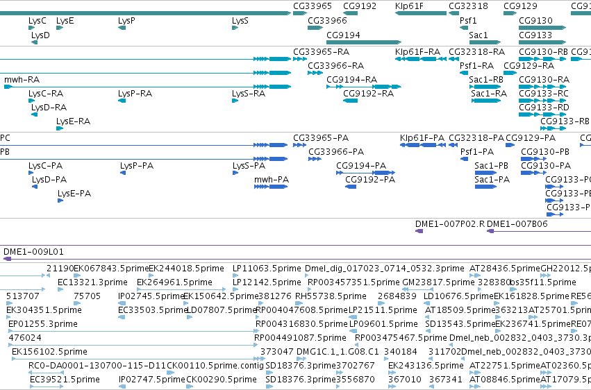Viewport: 591px width, 390px height.
Task: Click the CG32318 gene label
Action: (x=468, y=6)
